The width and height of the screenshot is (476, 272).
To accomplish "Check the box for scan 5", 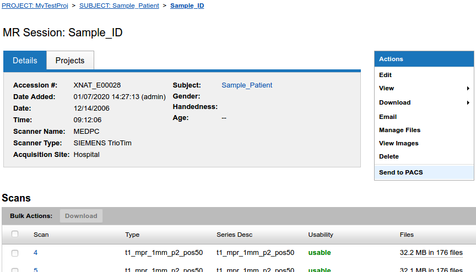I will tap(15, 270).
